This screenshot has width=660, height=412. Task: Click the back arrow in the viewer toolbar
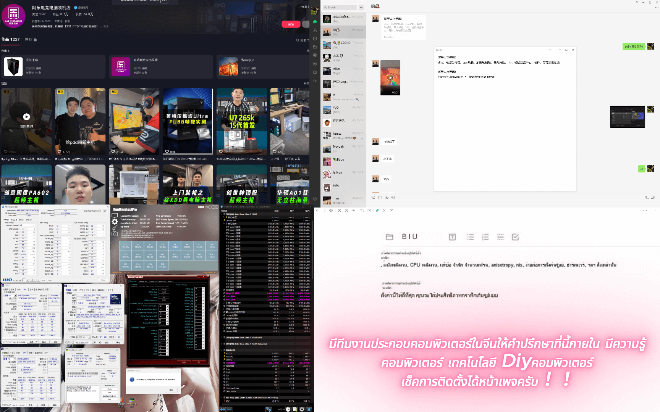pos(317,211)
